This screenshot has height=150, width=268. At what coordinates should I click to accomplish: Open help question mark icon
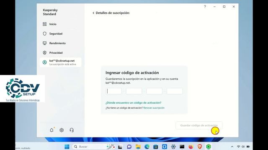(205, 7)
